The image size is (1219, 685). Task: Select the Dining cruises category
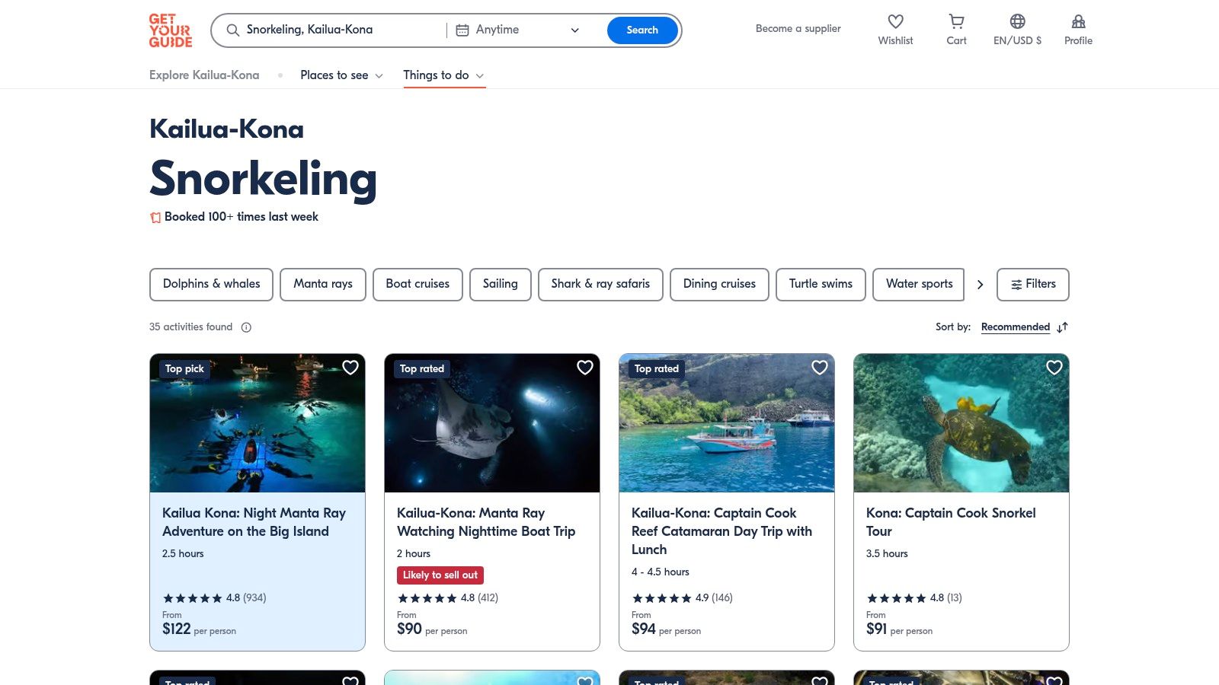tap(719, 285)
